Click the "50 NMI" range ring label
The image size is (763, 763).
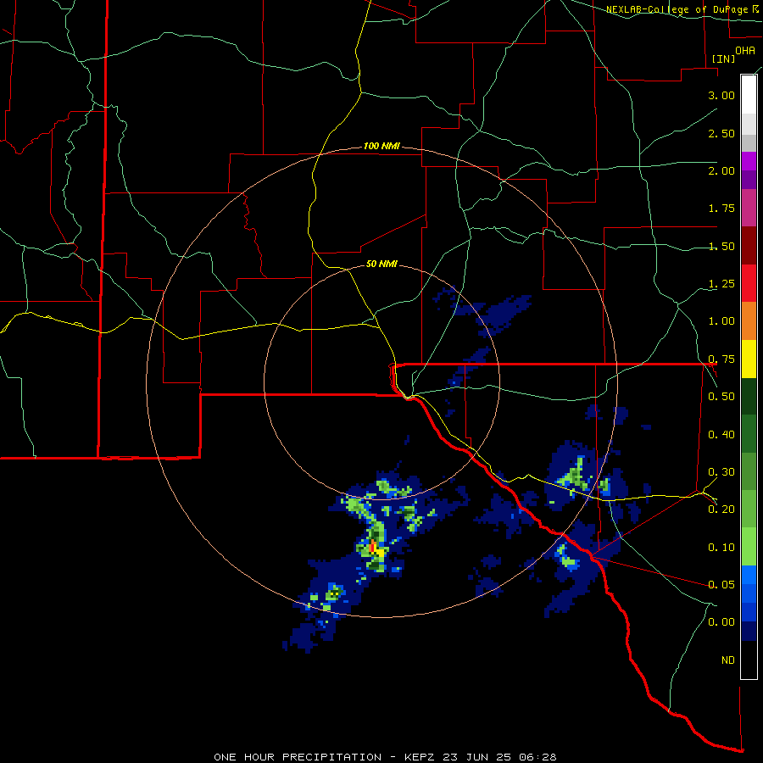381,264
